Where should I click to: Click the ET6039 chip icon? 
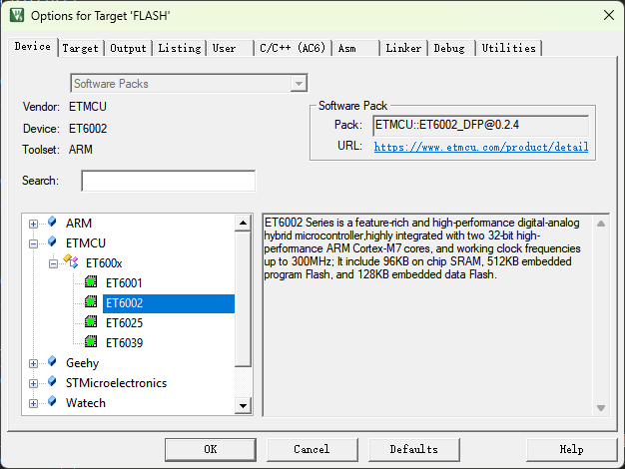[x=91, y=341]
